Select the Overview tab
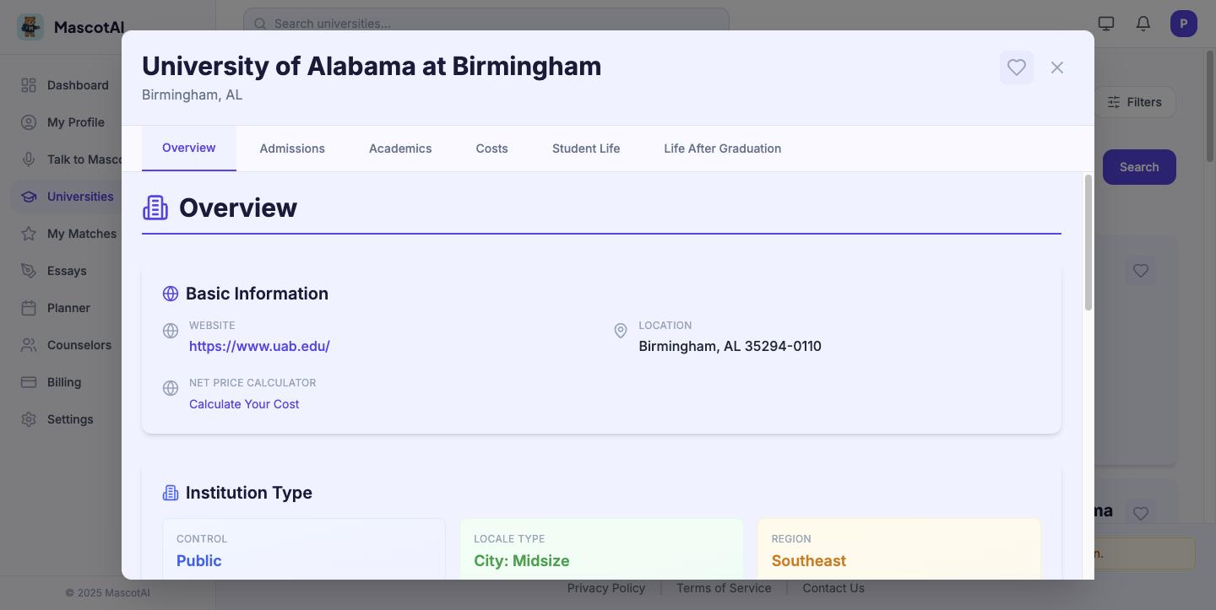Viewport: 1216px width, 610px height. [x=189, y=148]
